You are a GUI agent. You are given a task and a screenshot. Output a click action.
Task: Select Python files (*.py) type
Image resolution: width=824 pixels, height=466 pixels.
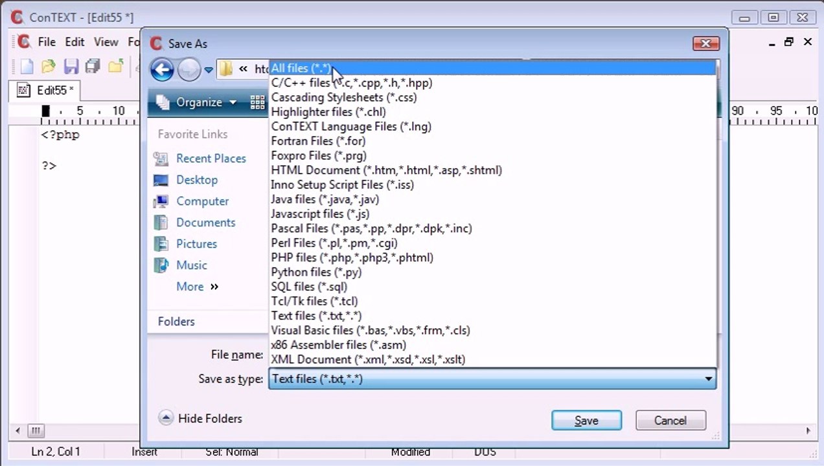point(493,272)
